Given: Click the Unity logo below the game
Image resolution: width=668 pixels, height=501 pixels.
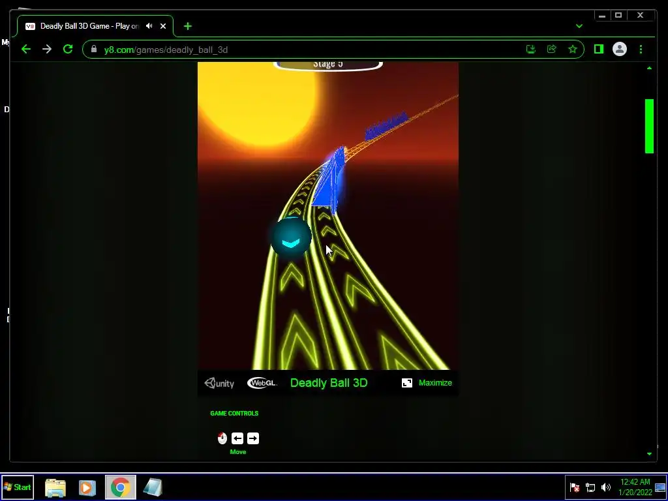Looking at the screenshot, I should tap(219, 383).
